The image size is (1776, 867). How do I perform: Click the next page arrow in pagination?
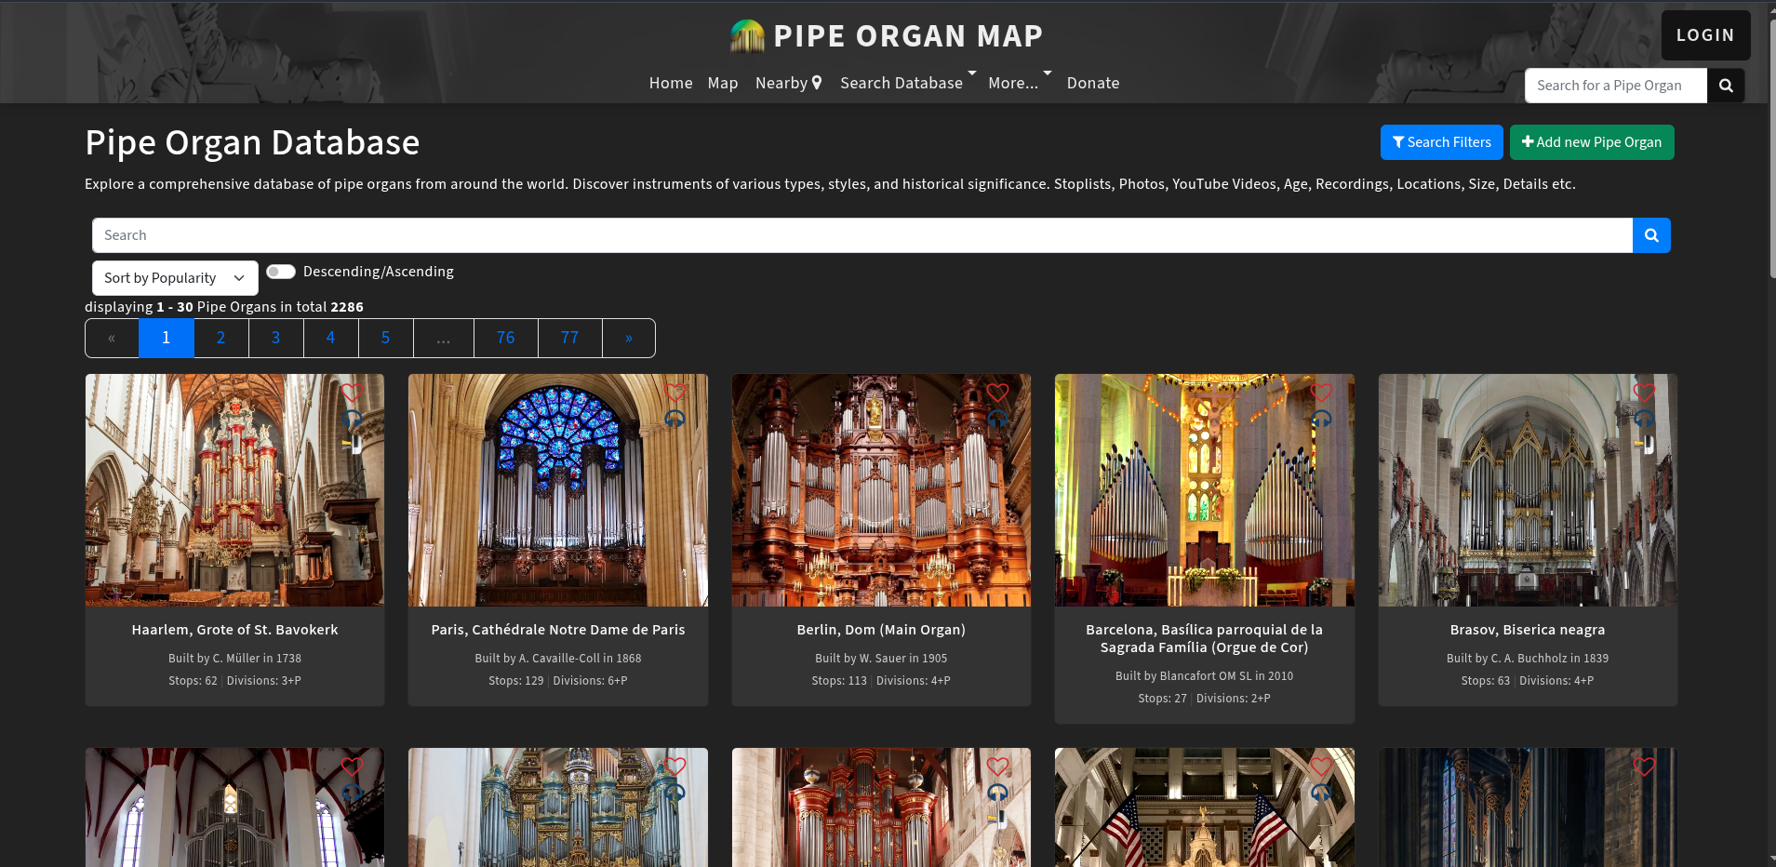tap(629, 338)
